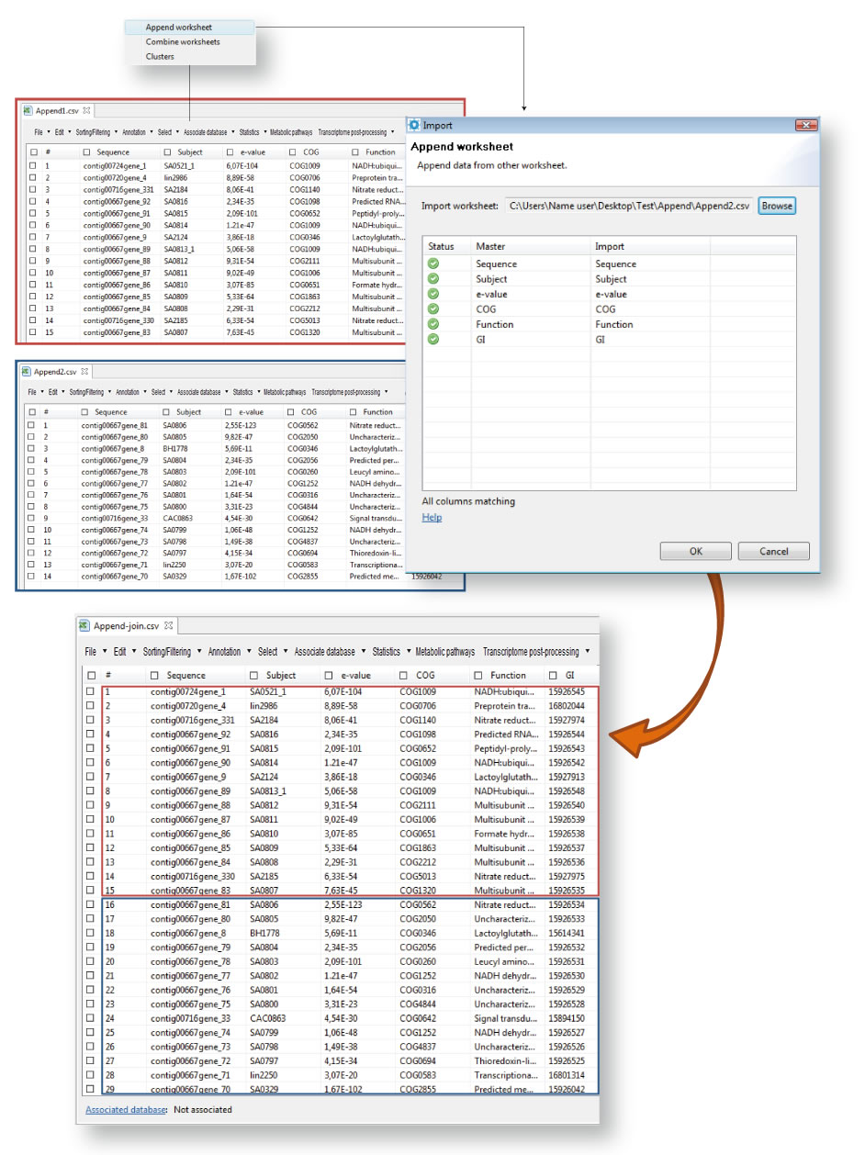
Task: Choose Combine worksheets from the menu
Action: (x=183, y=42)
